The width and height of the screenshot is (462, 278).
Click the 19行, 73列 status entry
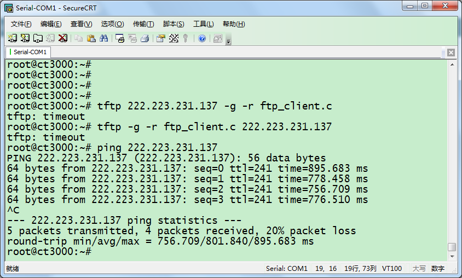360,269
